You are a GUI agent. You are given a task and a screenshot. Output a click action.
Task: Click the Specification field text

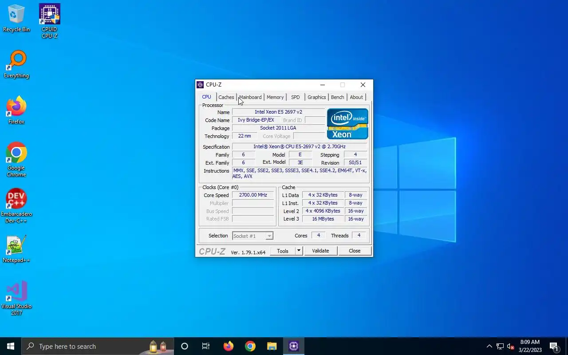(300, 146)
